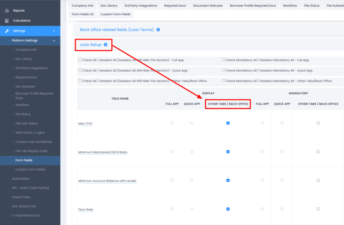This screenshot has width=344, height=225.
Task: Click the Calculators icon in sidebar
Action: point(7,20)
